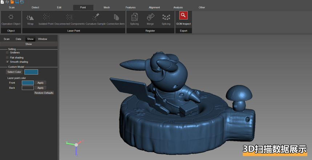The width and height of the screenshot is (312, 160).
Task: Select the Isolated Point tool
Action: [46, 17]
